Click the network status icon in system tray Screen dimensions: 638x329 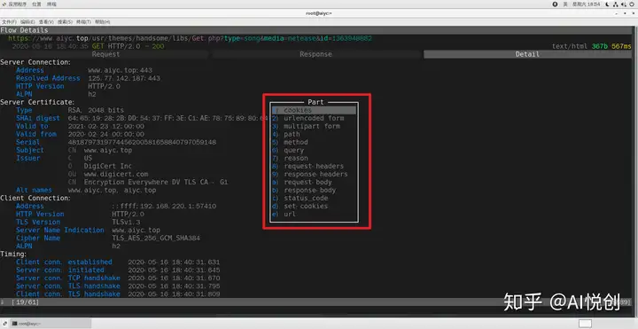tap(616, 4)
